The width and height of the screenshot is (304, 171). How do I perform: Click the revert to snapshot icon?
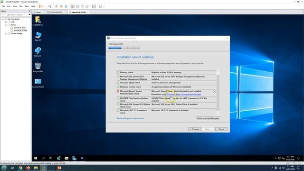(x=61, y=6)
